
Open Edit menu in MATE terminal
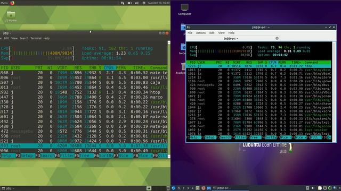(6, 38)
